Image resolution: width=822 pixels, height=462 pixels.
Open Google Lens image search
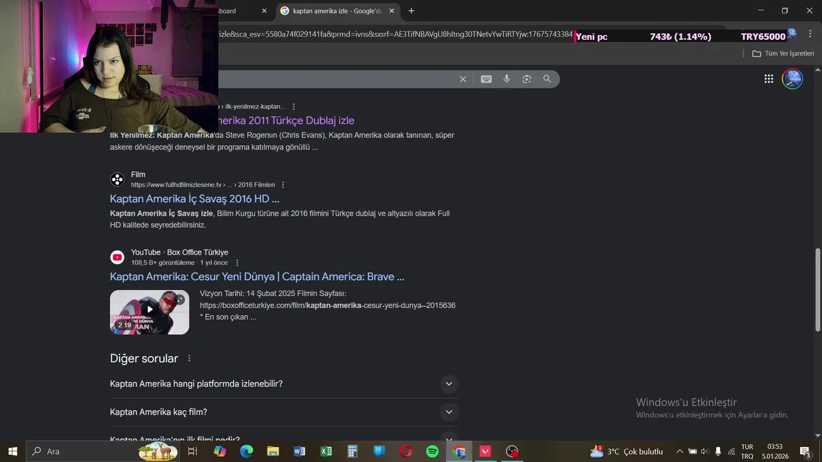click(x=527, y=79)
